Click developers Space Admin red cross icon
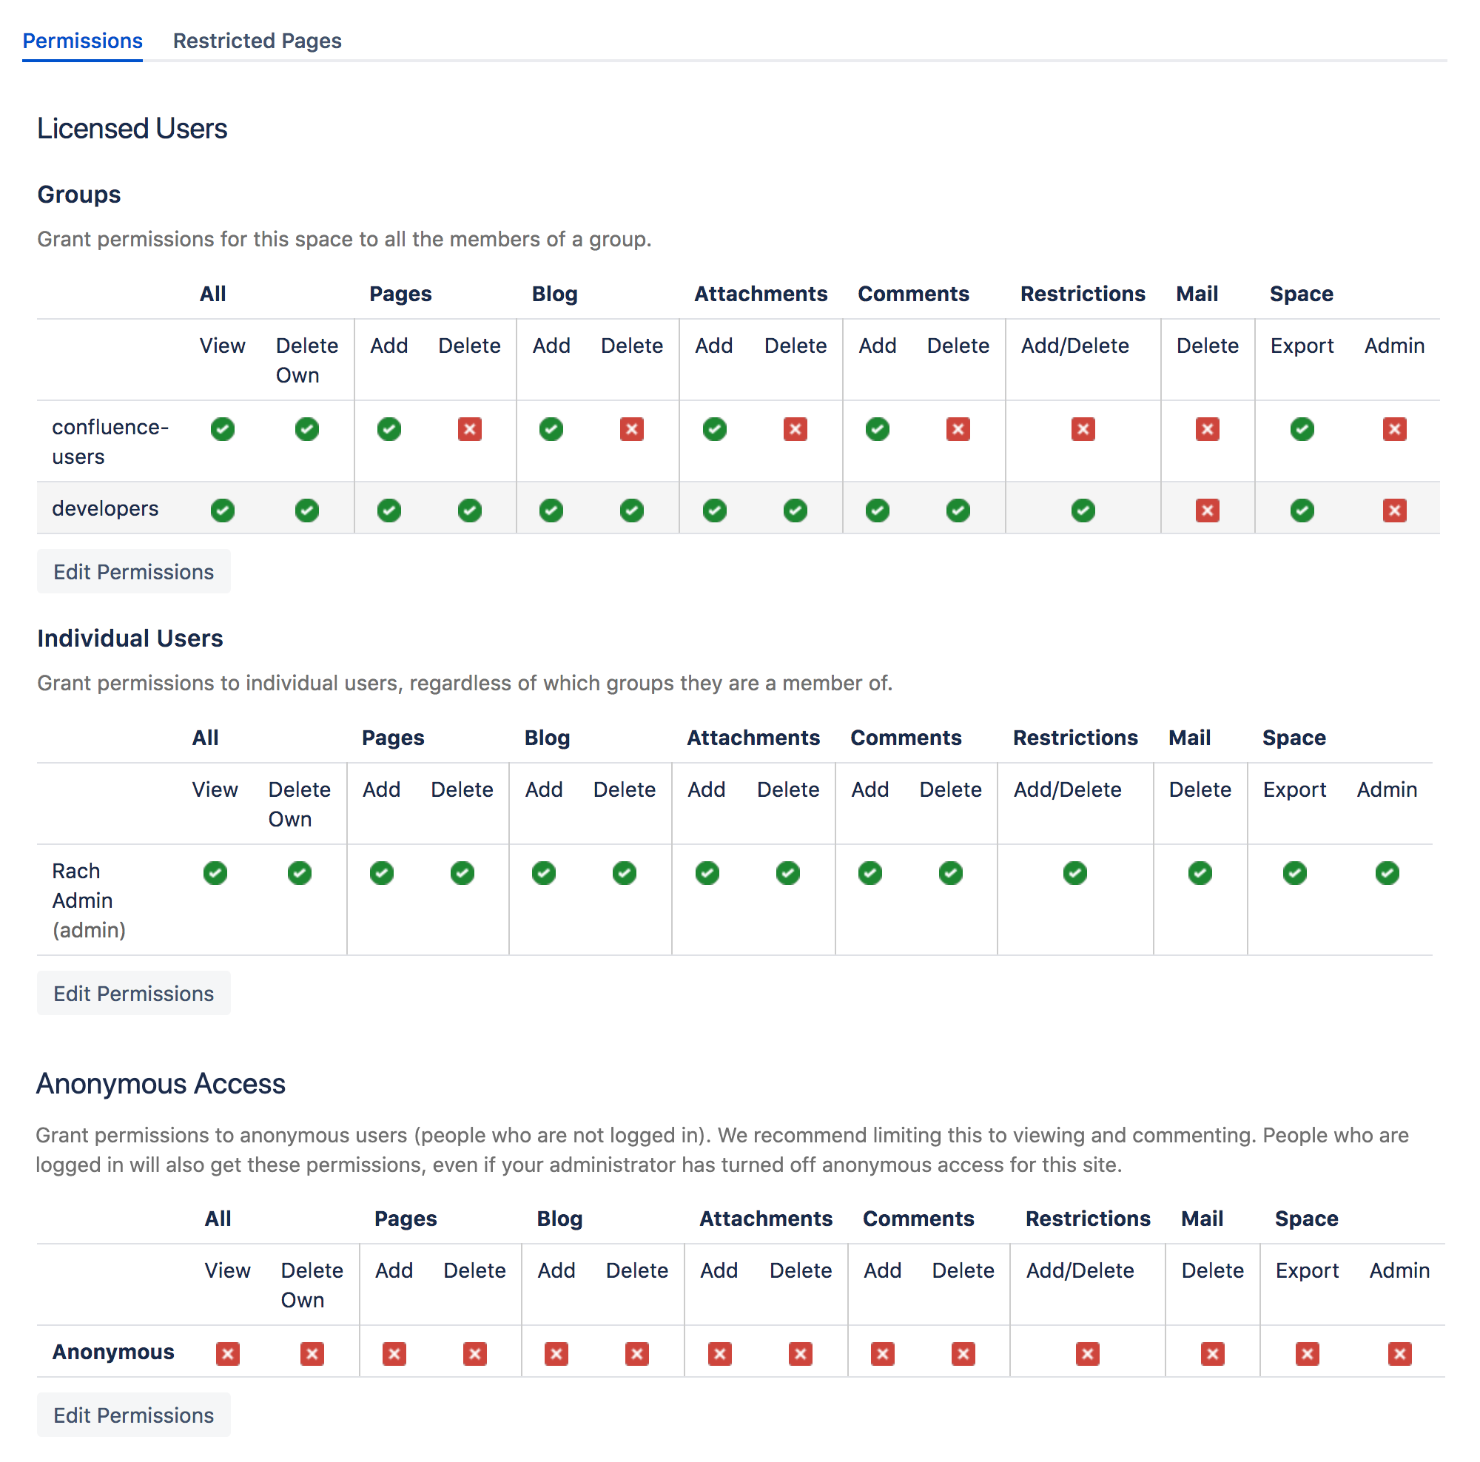Screen dimensions: 1480x1462 pos(1394,510)
